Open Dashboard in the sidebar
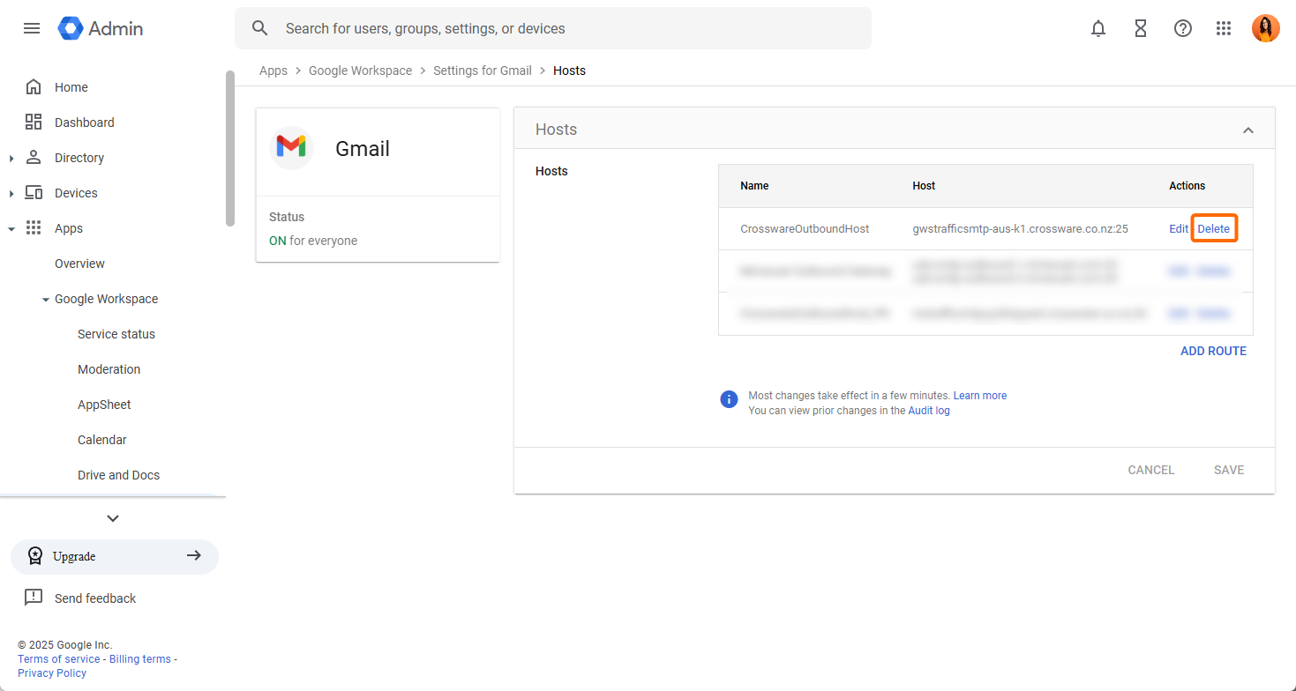1296x691 pixels. (x=84, y=123)
